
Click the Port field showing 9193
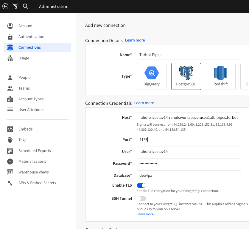coord(189,139)
